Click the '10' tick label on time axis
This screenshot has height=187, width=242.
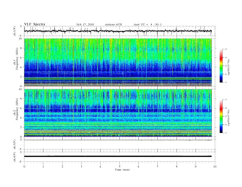point(215,167)
